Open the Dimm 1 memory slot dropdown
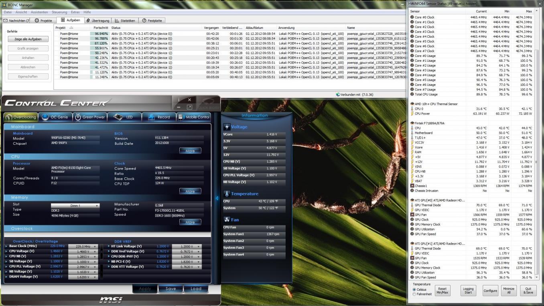544x306 pixels. 75,206
